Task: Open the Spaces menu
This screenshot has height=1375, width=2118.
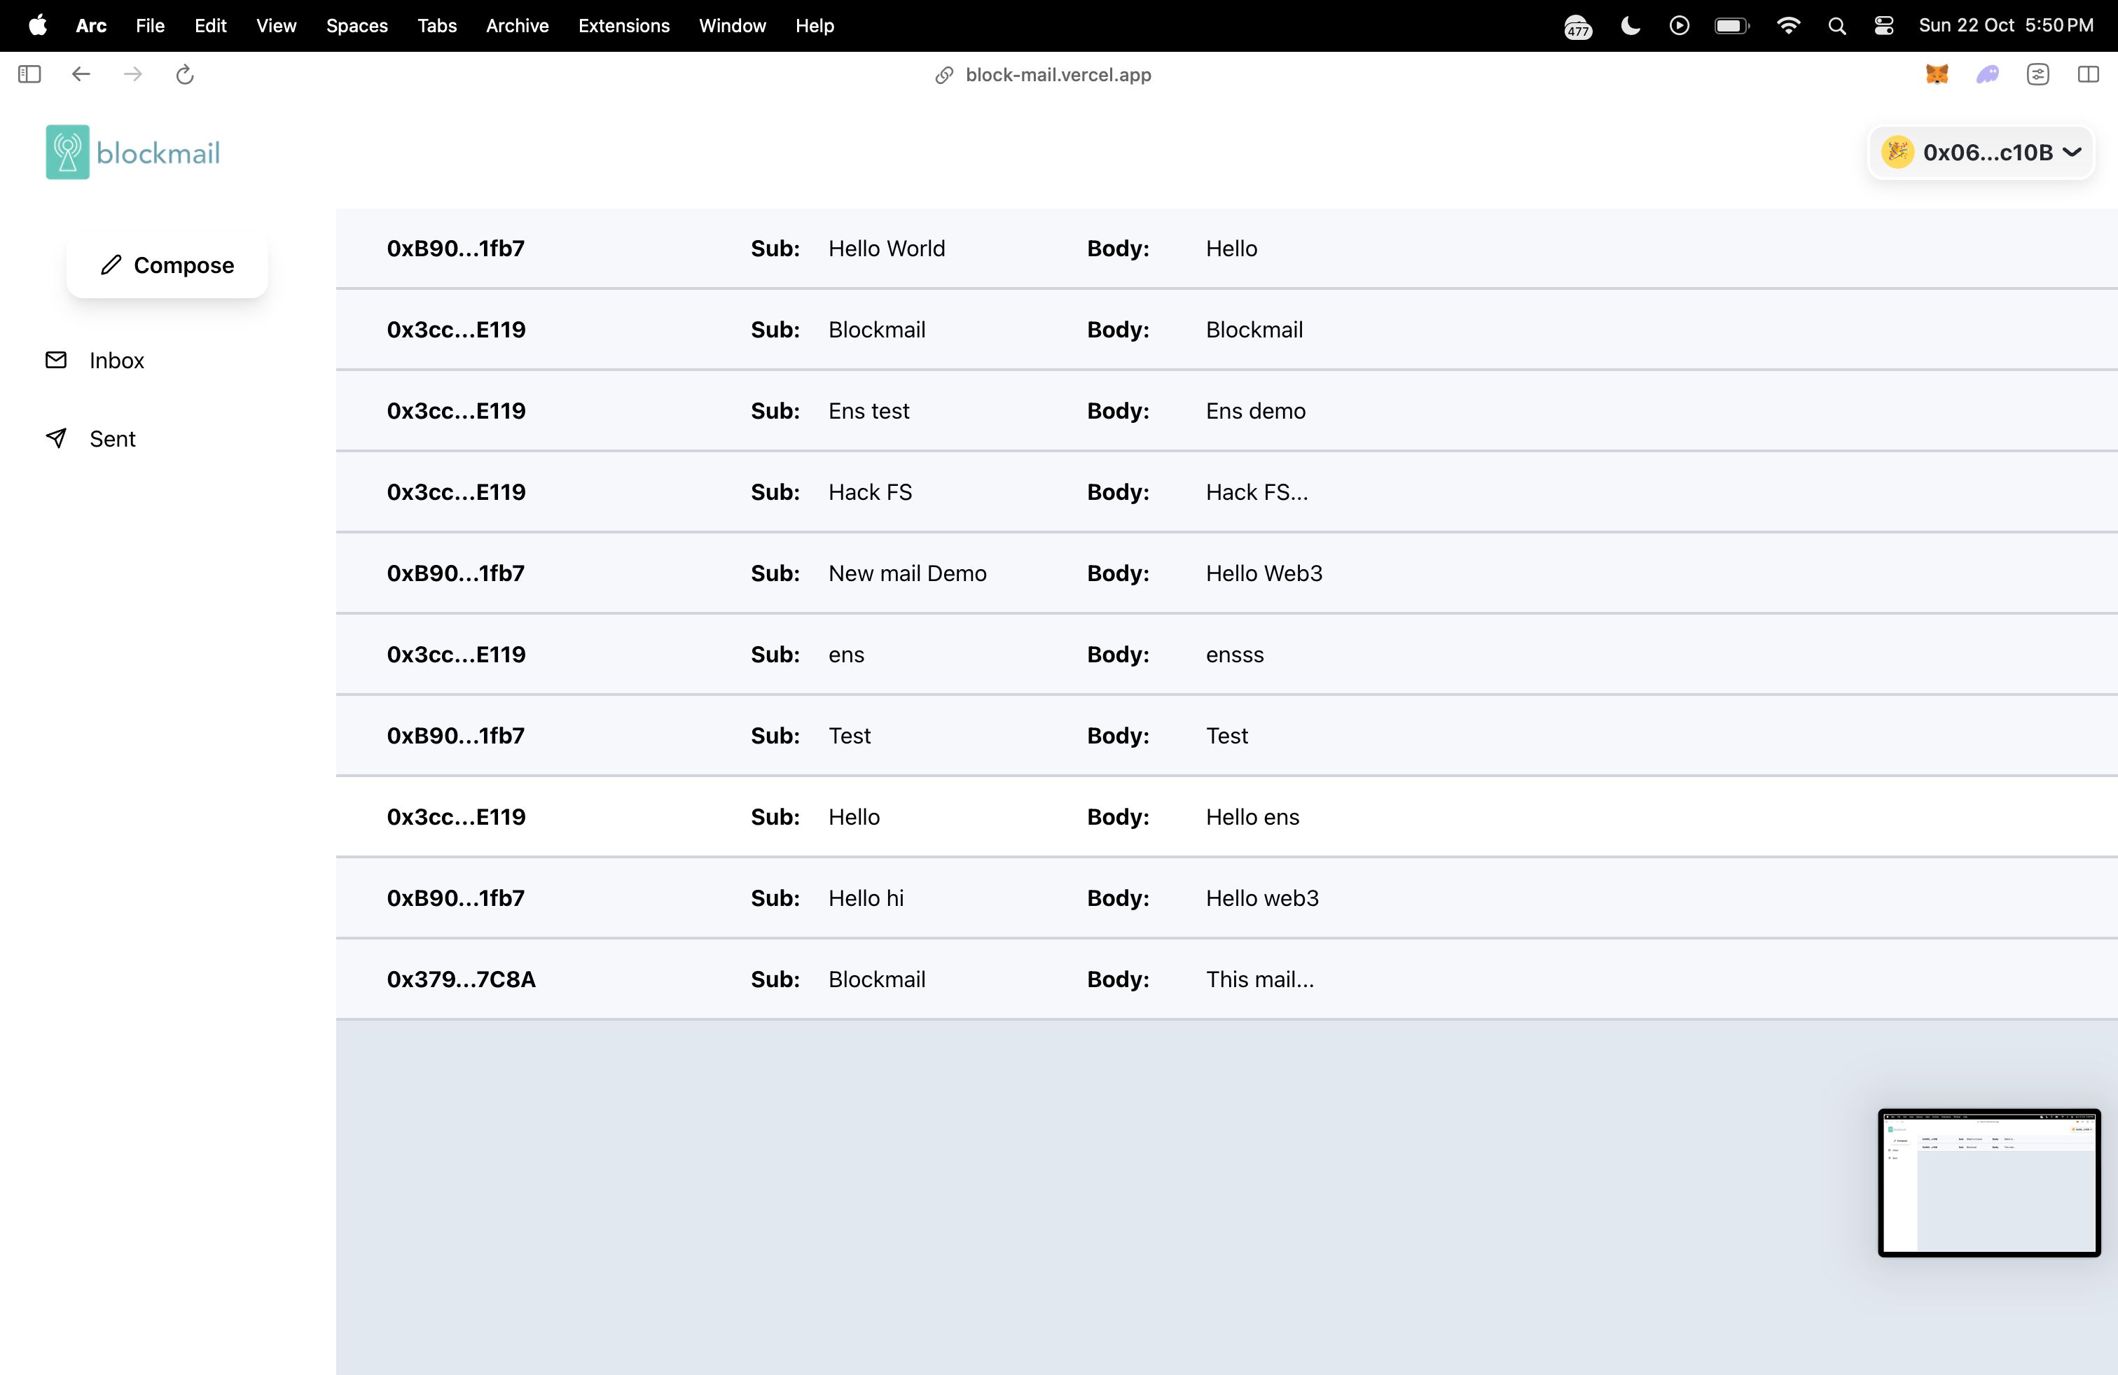Action: (357, 26)
